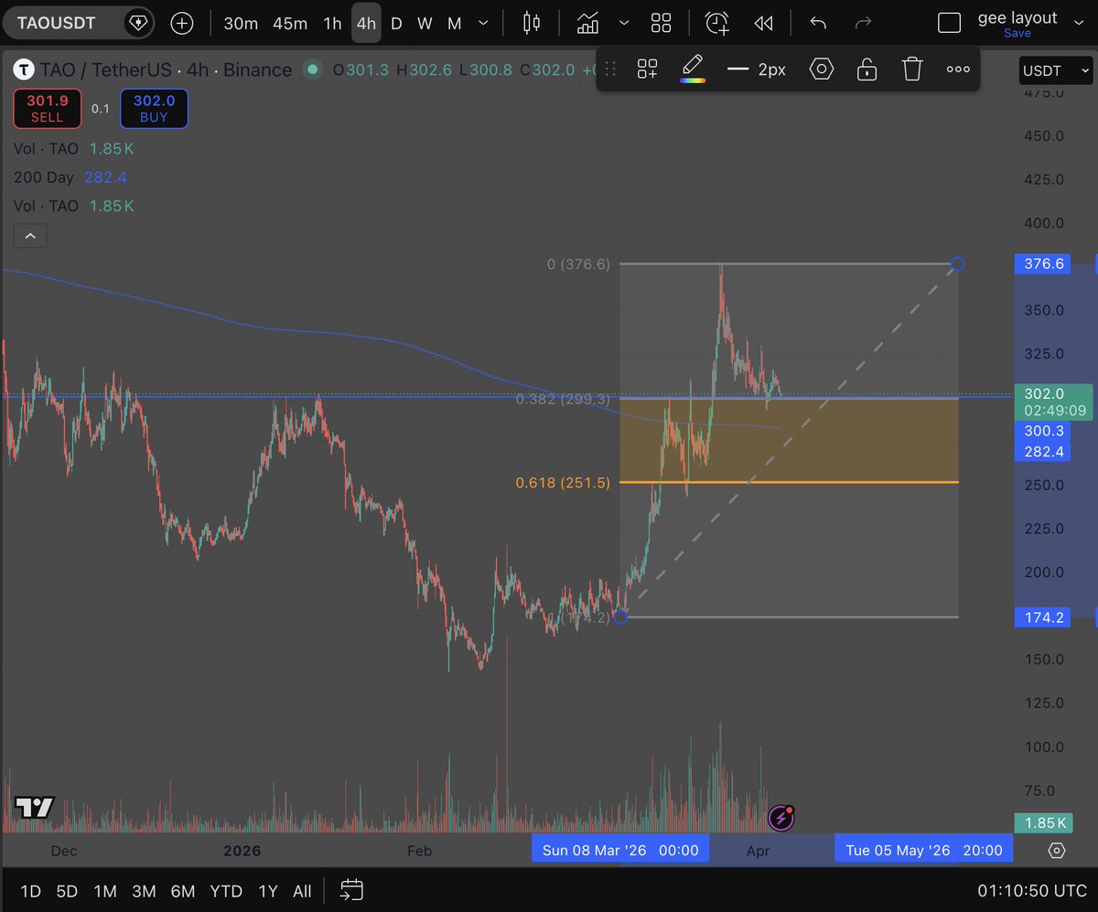Click the lightning event icon on the timeline
Image resolution: width=1098 pixels, height=912 pixels.
pyautogui.click(x=780, y=818)
